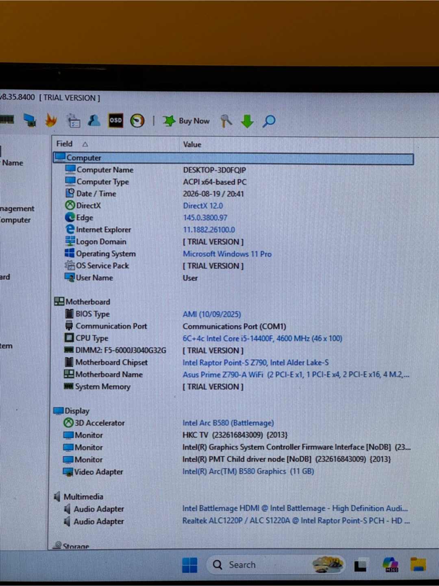Select the Computer group header row
439x586 pixels.
233,158
